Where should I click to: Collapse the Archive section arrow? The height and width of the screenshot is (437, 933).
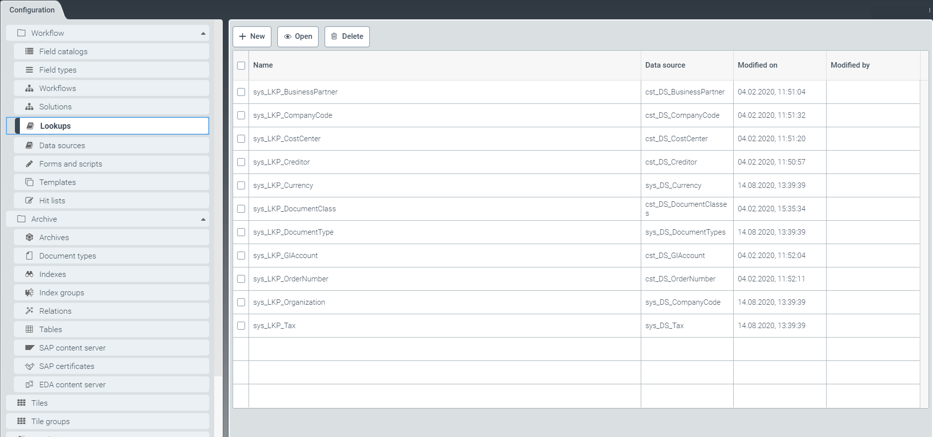click(203, 219)
